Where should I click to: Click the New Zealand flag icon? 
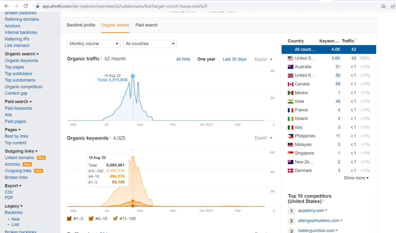point(291,162)
